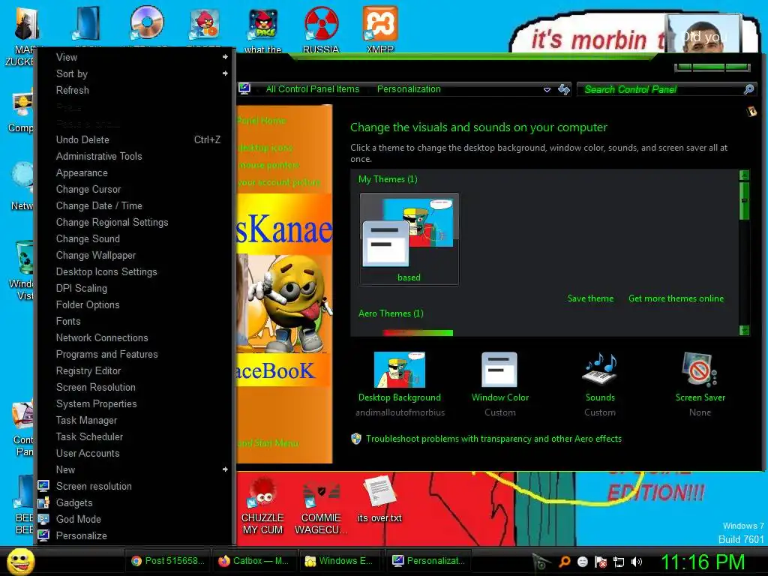Switch to Post 515658 Chrome taskbar button
This screenshot has width=768, height=576.
[x=168, y=561]
